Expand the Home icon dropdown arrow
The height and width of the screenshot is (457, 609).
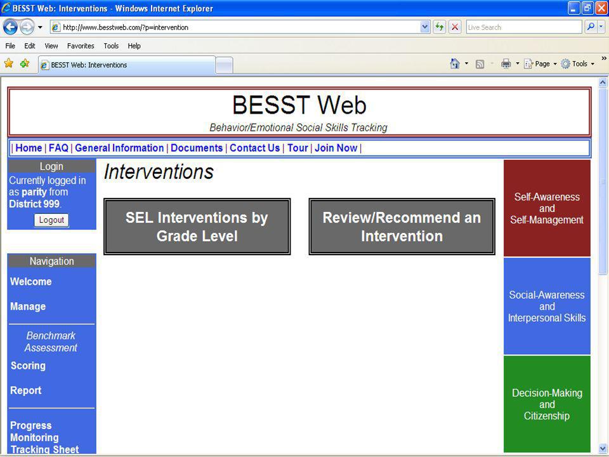click(x=466, y=63)
